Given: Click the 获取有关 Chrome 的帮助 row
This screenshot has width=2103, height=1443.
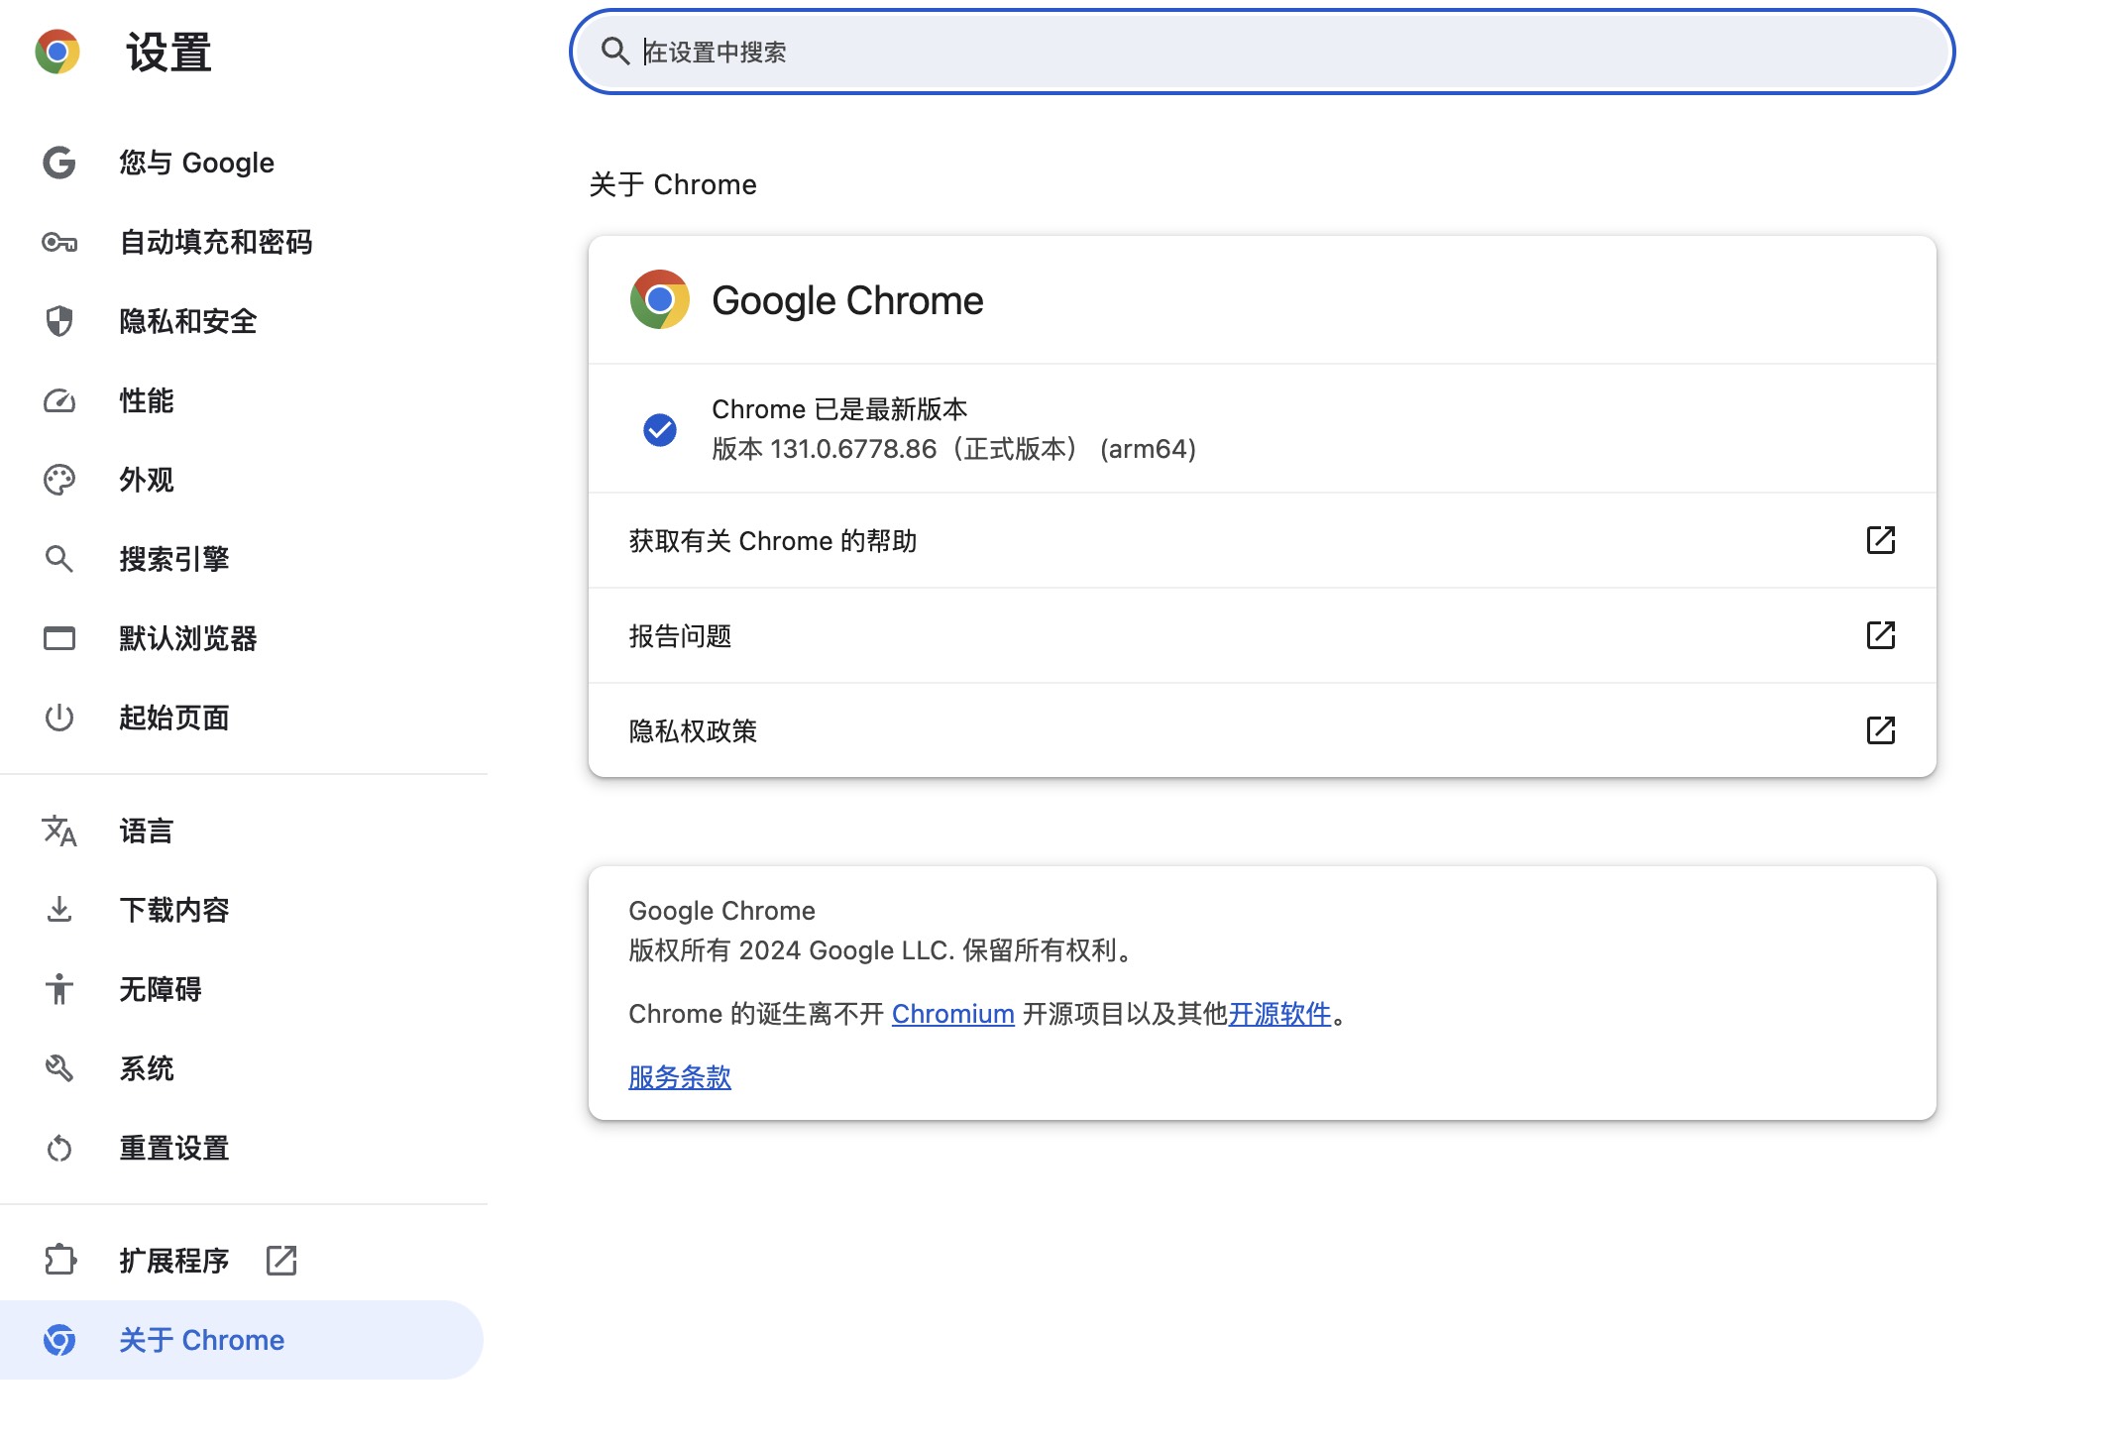Looking at the screenshot, I should (x=1262, y=540).
